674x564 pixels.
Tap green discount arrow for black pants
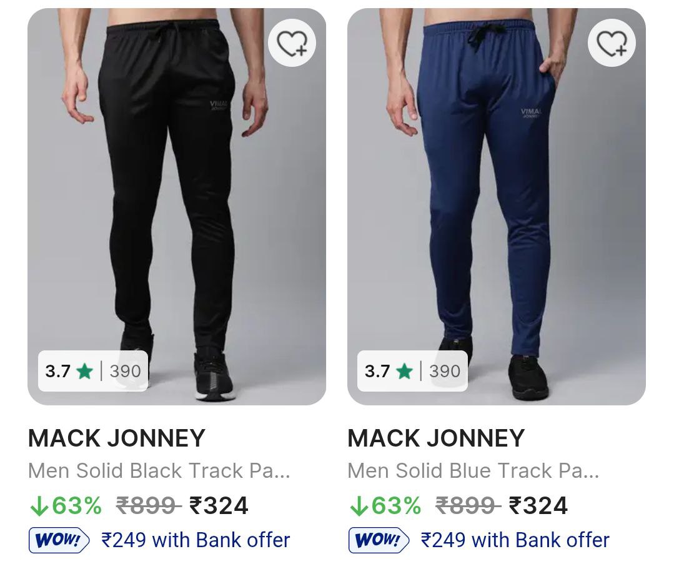pyautogui.click(x=39, y=507)
